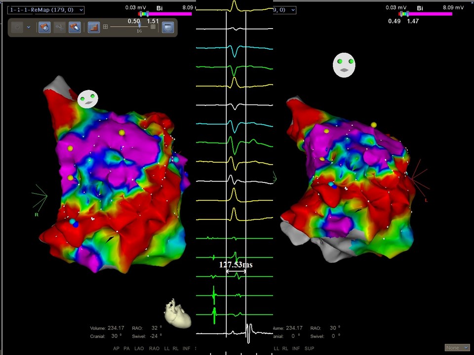
Task: Click the coarse grid icon left of slider
Action: tap(105, 27)
